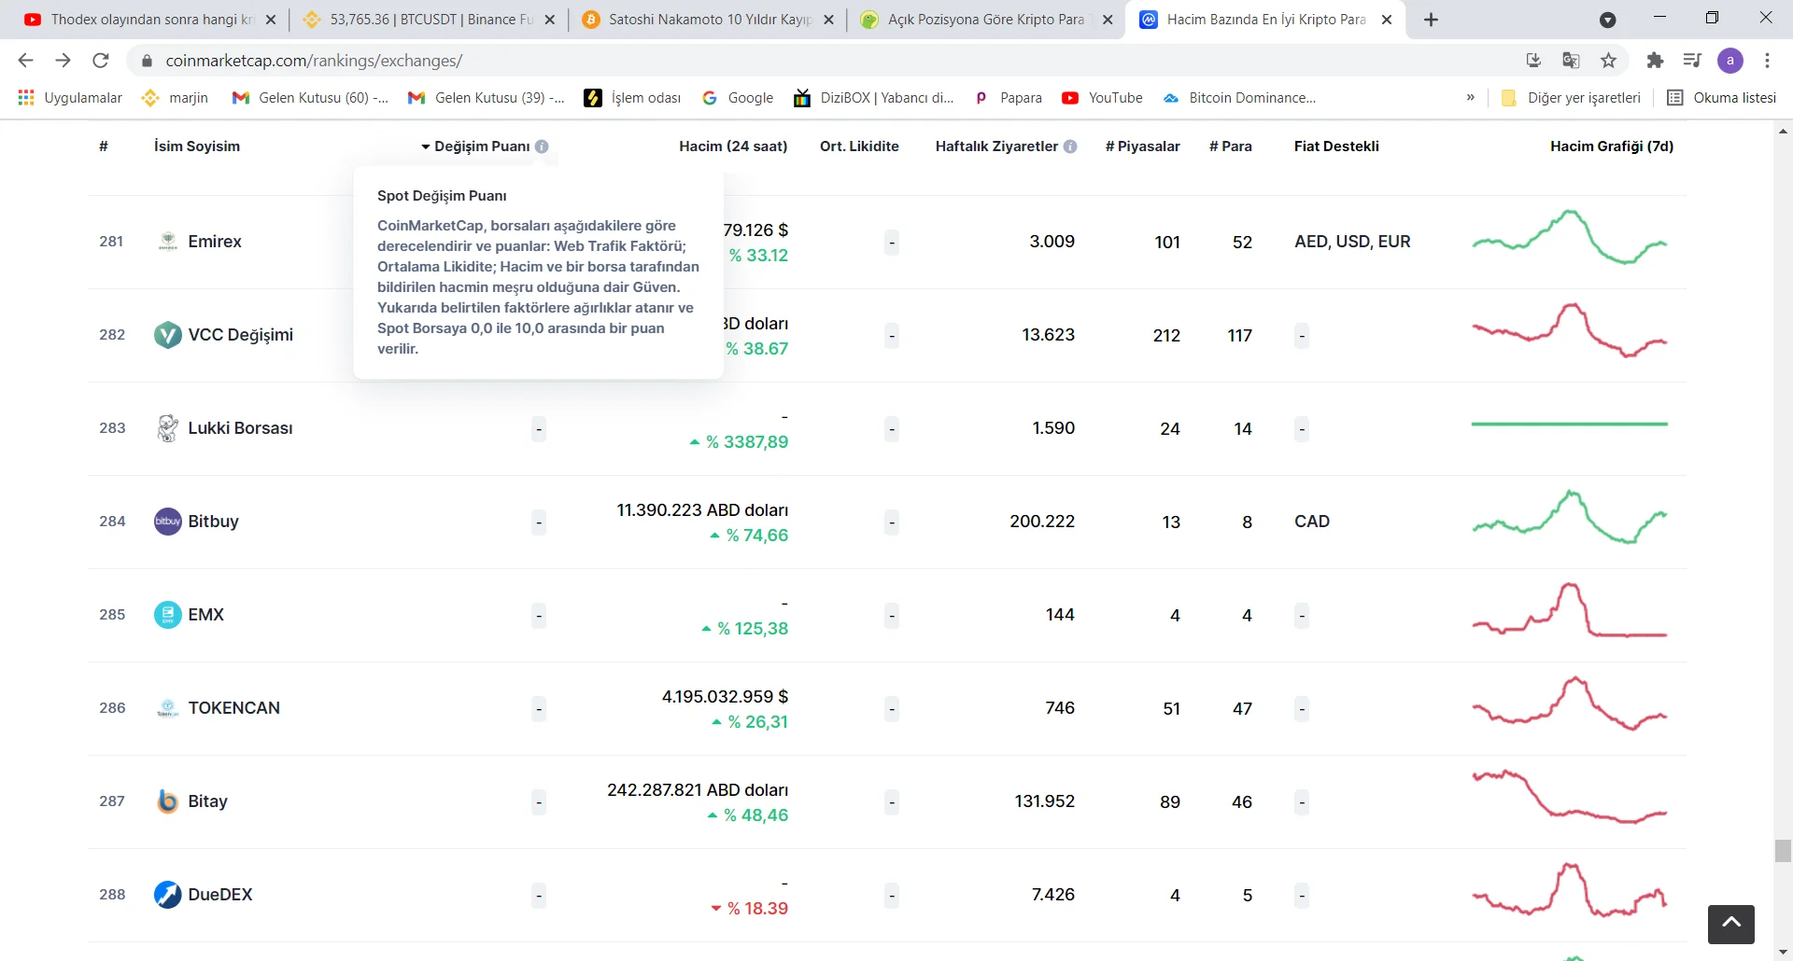Open the Bitay exchange page
Screen dimensions: 1793x961
click(207, 801)
